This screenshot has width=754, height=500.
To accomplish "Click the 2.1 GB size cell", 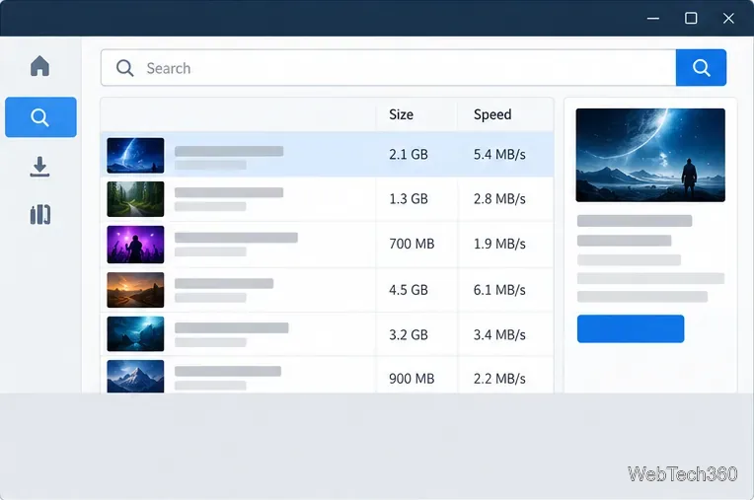I will coord(409,155).
